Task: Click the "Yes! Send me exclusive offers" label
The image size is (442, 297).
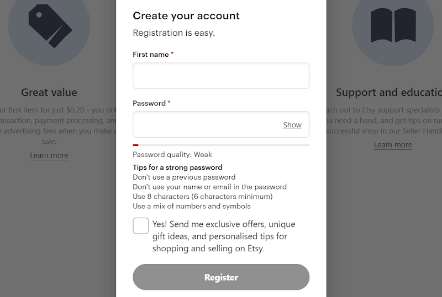Action: pyautogui.click(x=224, y=236)
